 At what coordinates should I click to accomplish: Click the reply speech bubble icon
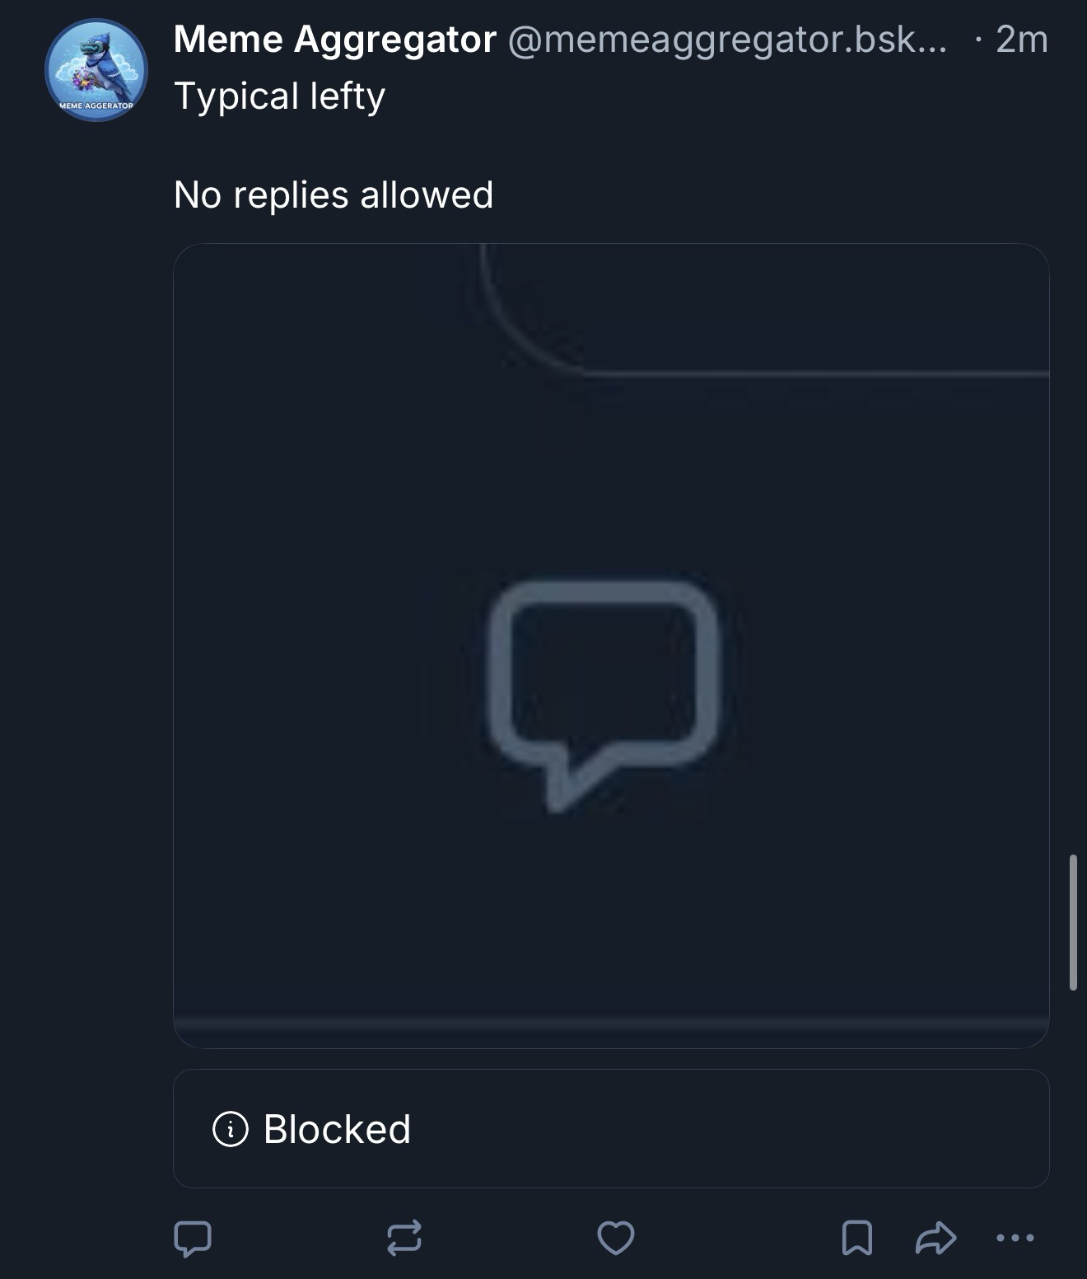click(x=193, y=1238)
